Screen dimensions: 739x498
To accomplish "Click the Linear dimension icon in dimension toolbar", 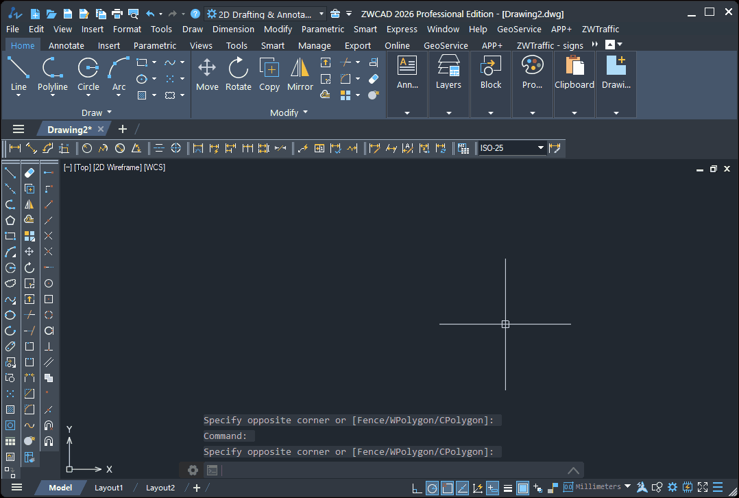I will [15, 148].
